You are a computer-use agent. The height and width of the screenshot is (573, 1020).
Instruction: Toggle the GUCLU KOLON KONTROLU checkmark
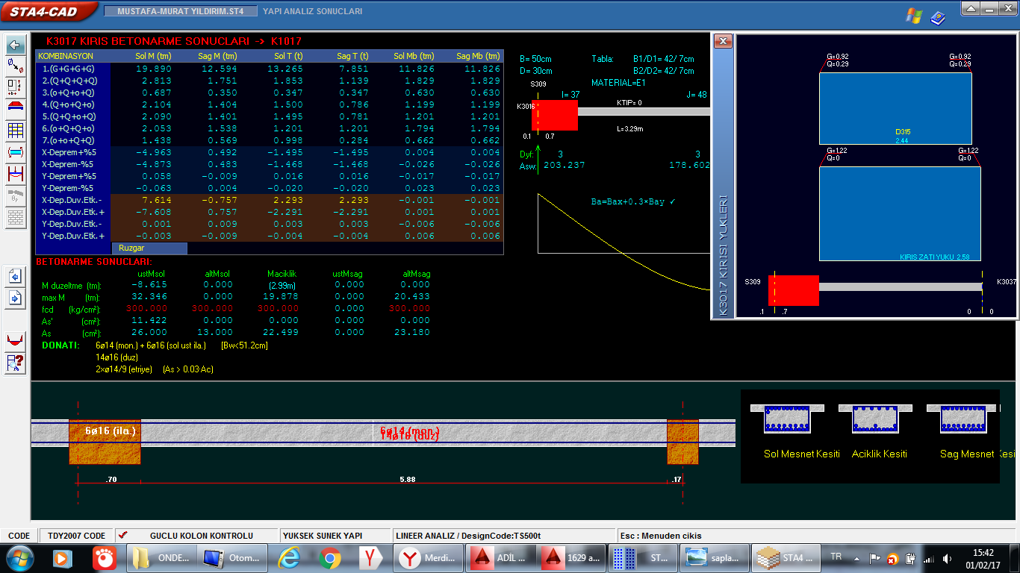point(123,535)
